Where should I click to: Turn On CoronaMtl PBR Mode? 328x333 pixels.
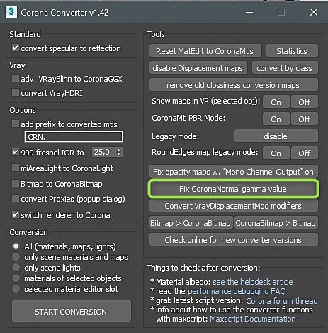pyautogui.click(x=276, y=119)
